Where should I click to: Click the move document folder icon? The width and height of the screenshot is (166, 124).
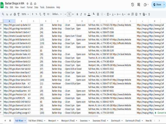tap(31, 4)
